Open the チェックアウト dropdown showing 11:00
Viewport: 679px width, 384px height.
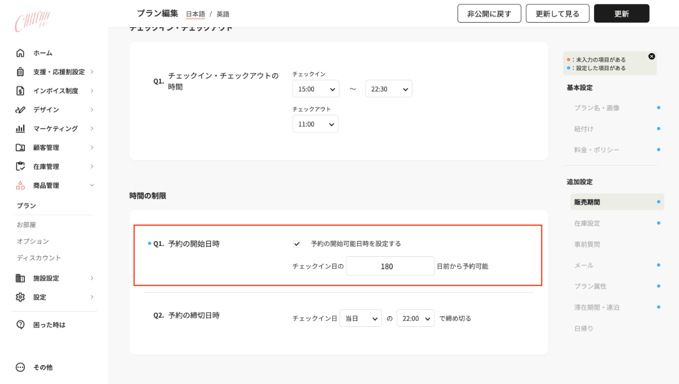pos(315,123)
